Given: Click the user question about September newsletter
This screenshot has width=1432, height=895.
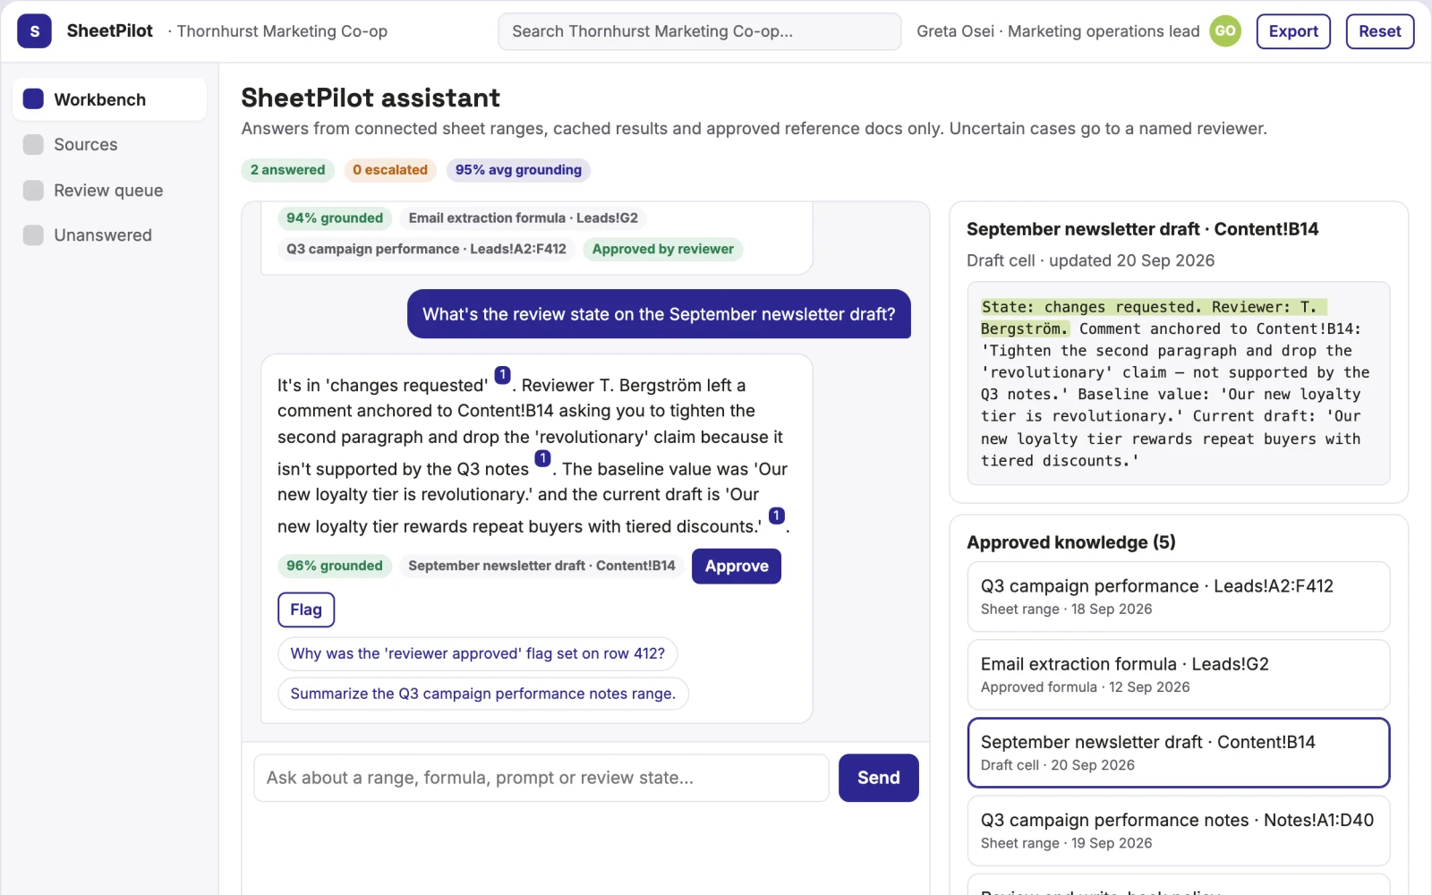Looking at the screenshot, I should click(x=659, y=314).
